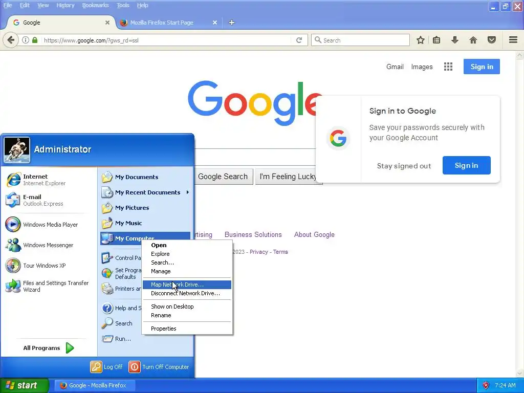The image size is (524, 393).
Task: Click Stay signed out
Action: (x=404, y=166)
